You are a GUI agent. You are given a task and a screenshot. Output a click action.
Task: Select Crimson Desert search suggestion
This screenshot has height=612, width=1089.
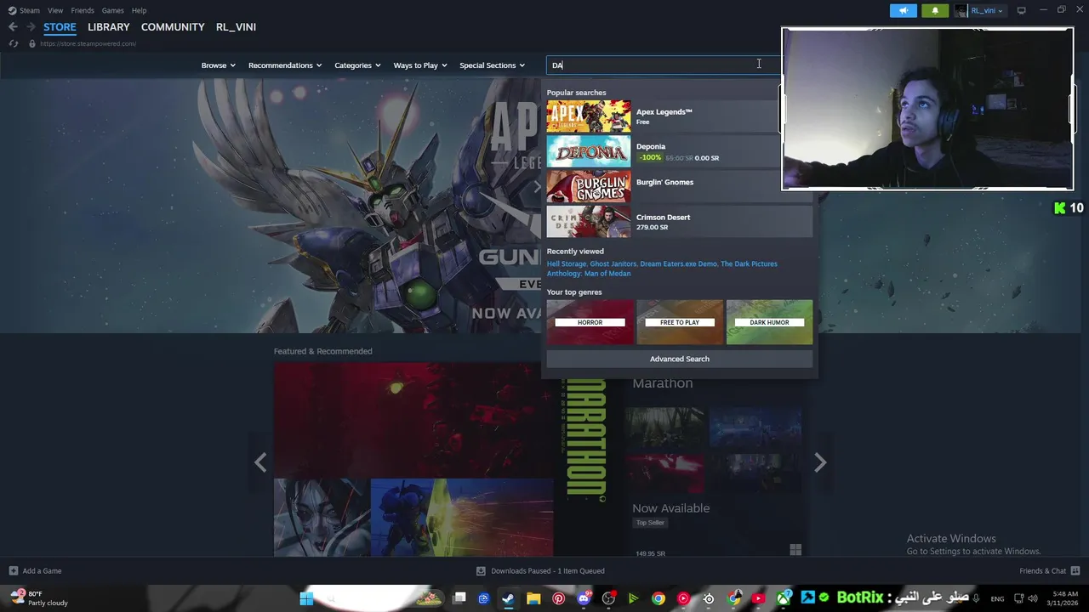point(679,222)
